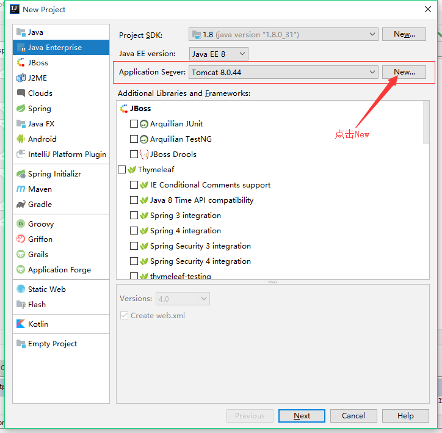
Task: Enable IE Conditional Comments support
Action: click(x=134, y=184)
